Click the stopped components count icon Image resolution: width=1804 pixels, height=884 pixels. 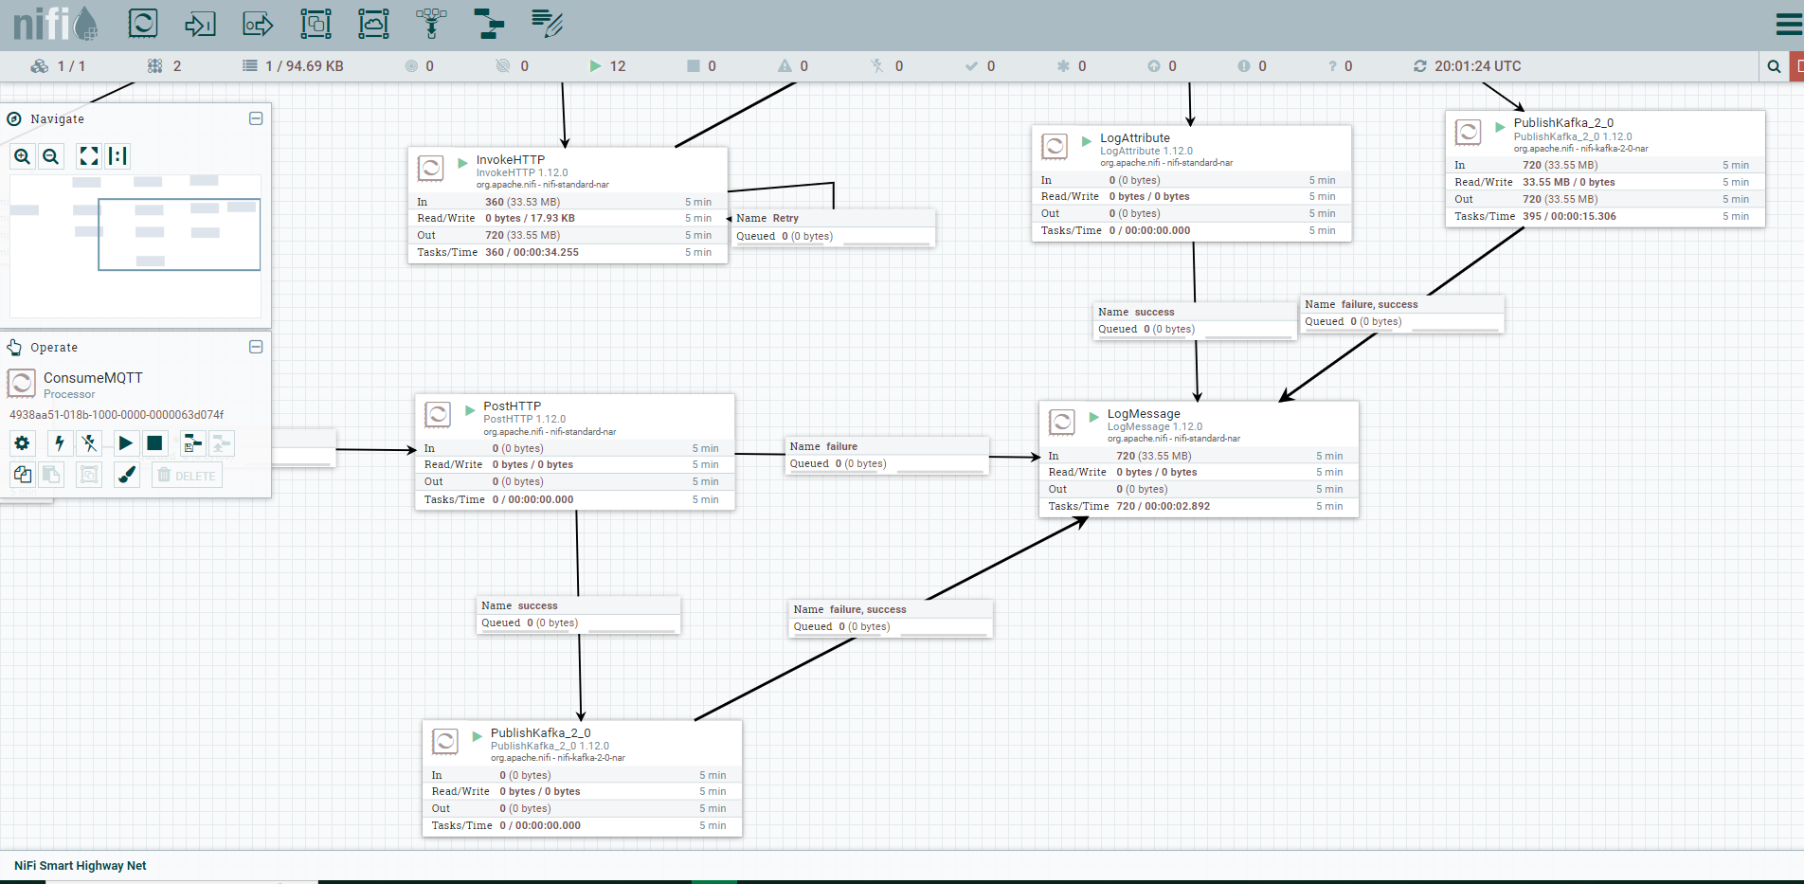tap(694, 66)
